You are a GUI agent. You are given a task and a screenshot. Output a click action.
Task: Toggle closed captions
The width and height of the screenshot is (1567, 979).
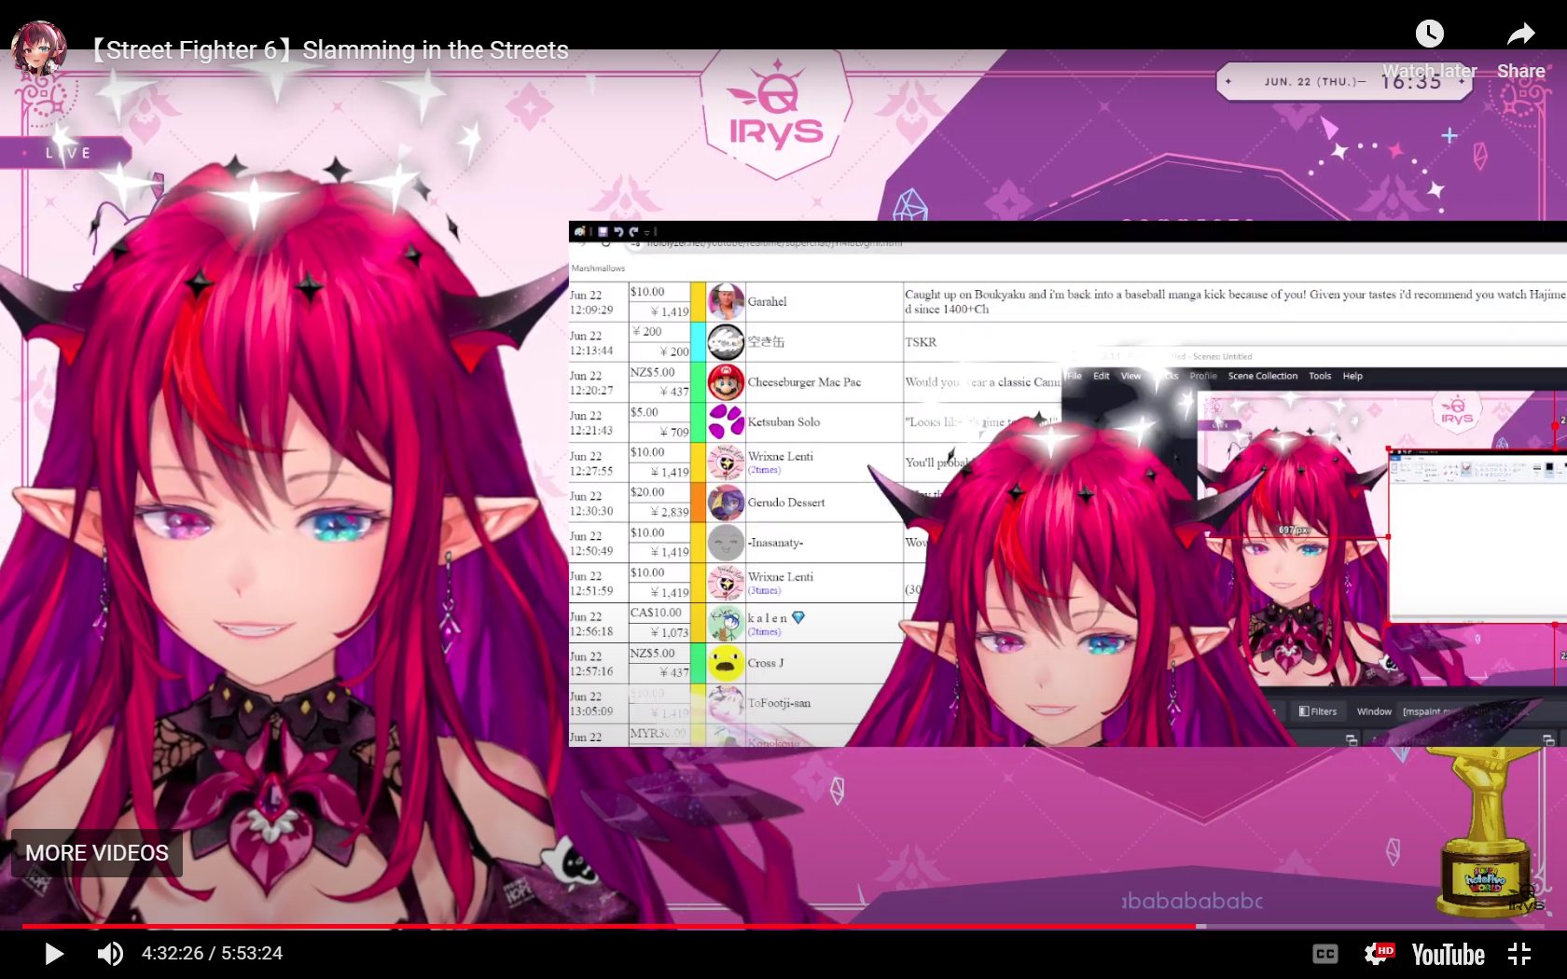1325,954
